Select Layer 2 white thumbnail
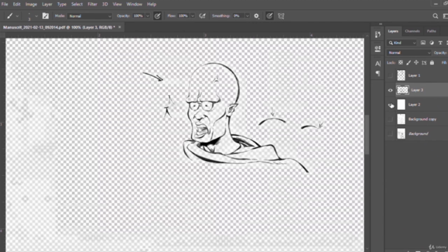448x252 pixels. [x=401, y=104]
